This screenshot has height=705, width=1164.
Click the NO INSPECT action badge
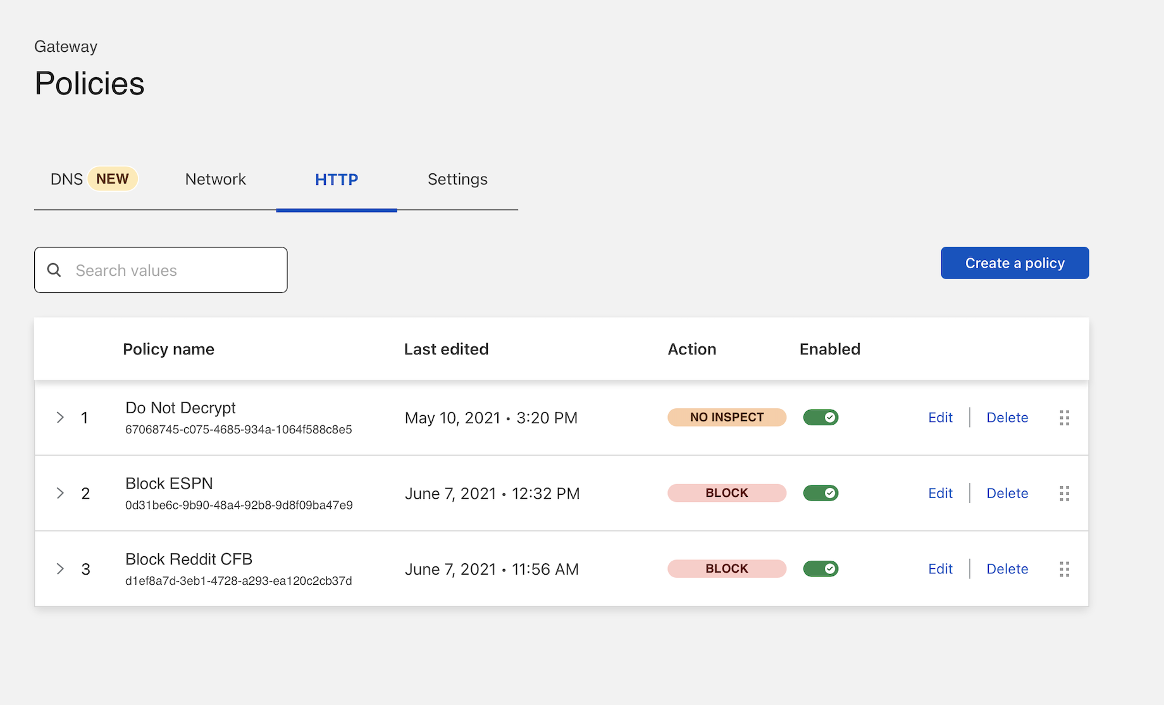726,418
